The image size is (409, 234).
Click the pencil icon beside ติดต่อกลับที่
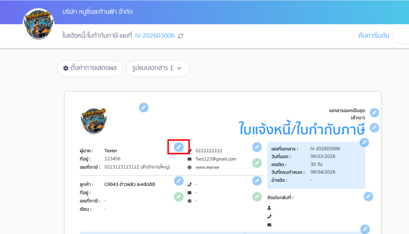click(x=368, y=197)
